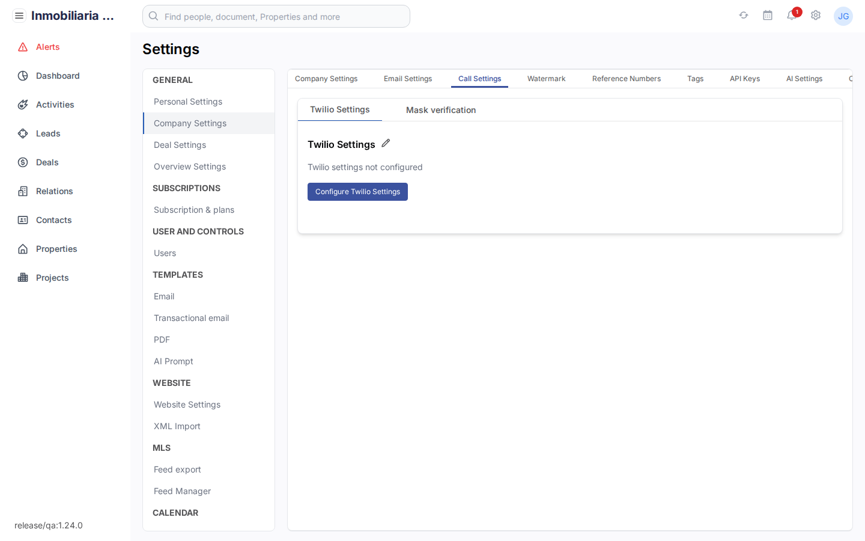Viewport: 865px width, 541px height.
Task: Click the sync refresh icon in top bar
Action: point(744,16)
